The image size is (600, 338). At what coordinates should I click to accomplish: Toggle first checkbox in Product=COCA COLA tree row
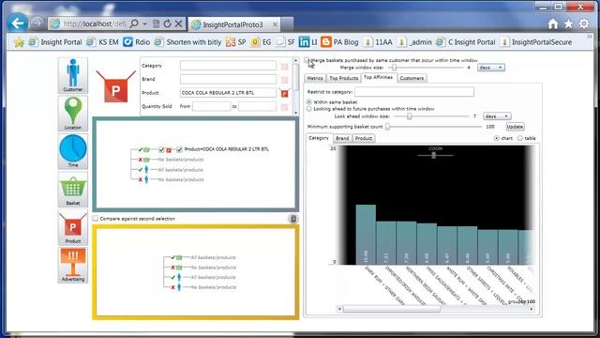tap(161, 149)
